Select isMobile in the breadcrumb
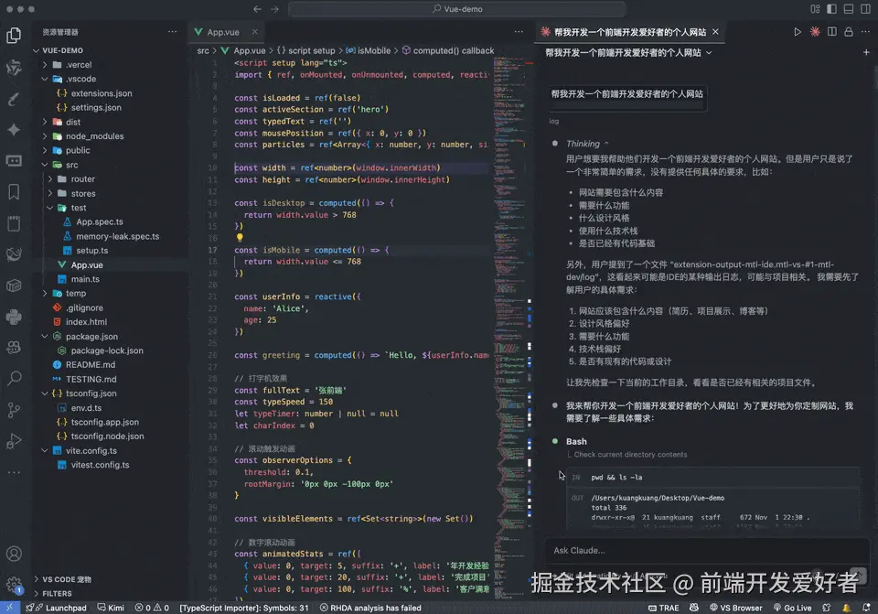 tap(369, 50)
